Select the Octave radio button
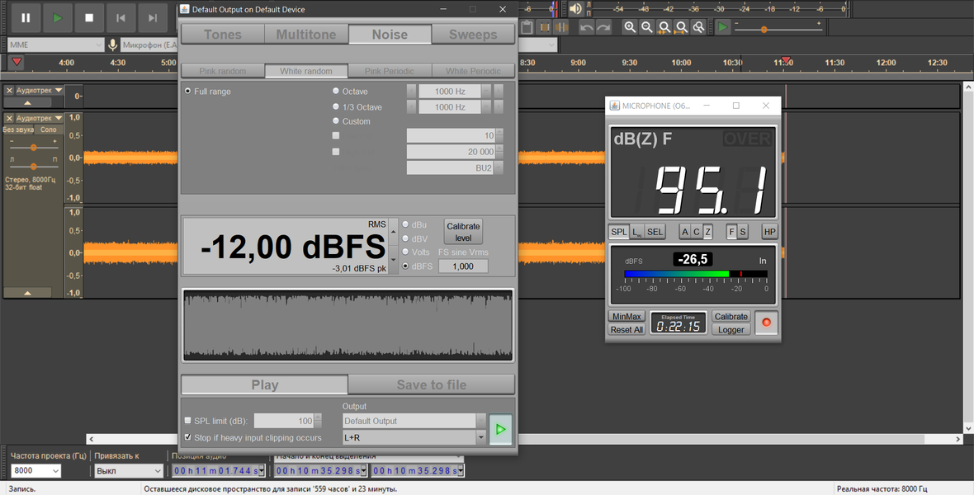 point(336,92)
